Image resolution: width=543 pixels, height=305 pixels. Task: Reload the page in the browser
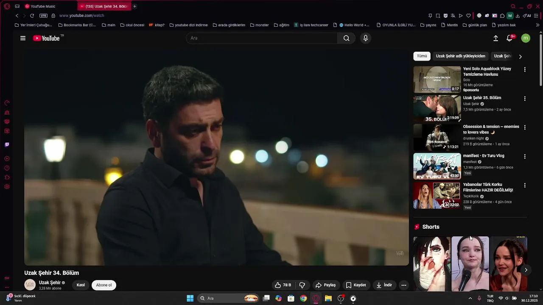coord(32,16)
